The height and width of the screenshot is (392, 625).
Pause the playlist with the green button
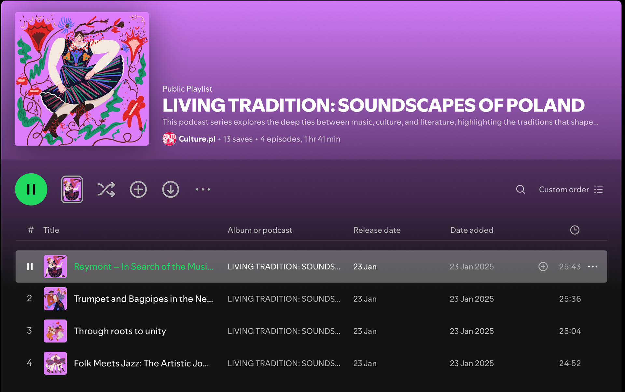click(x=31, y=189)
